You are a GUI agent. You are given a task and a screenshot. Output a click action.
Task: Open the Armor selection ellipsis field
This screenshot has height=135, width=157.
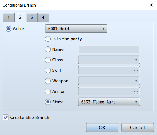coord(109,91)
